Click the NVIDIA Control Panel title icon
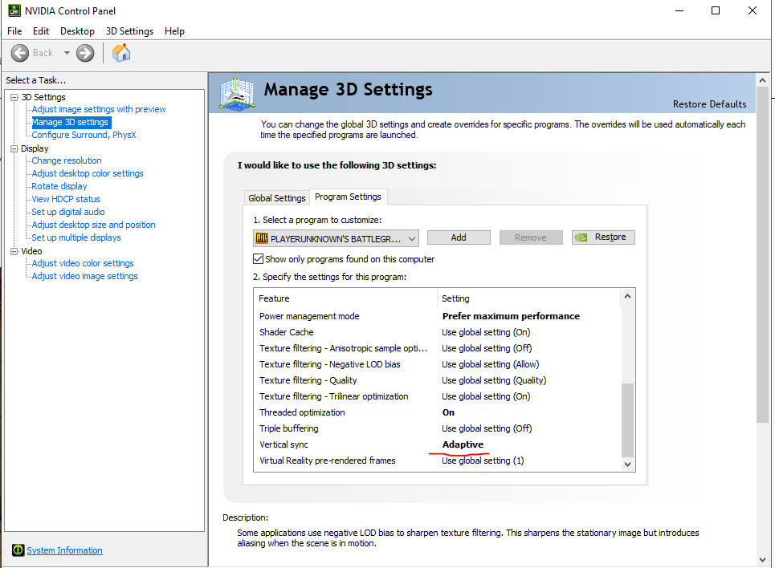The height and width of the screenshot is (568, 775). coord(14,10)
